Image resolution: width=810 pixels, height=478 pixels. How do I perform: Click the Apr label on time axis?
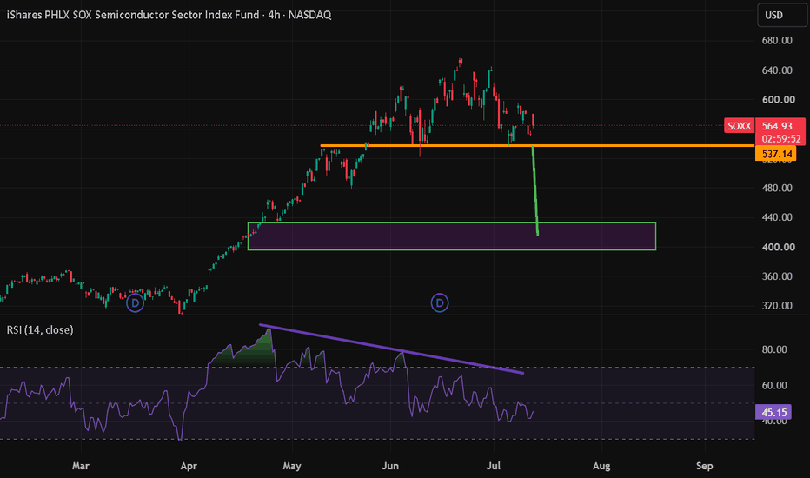[189, 466]
